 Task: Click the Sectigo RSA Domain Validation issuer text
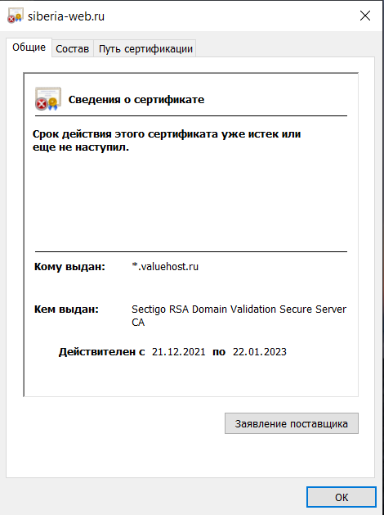(x=239, y=315)
